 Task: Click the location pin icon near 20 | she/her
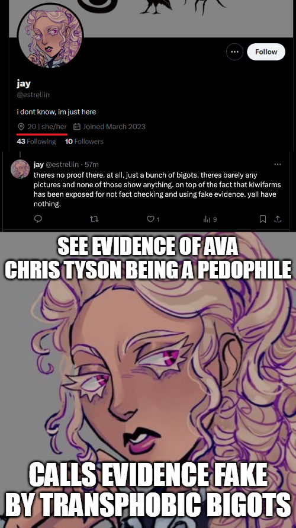[x=21, y=127]
